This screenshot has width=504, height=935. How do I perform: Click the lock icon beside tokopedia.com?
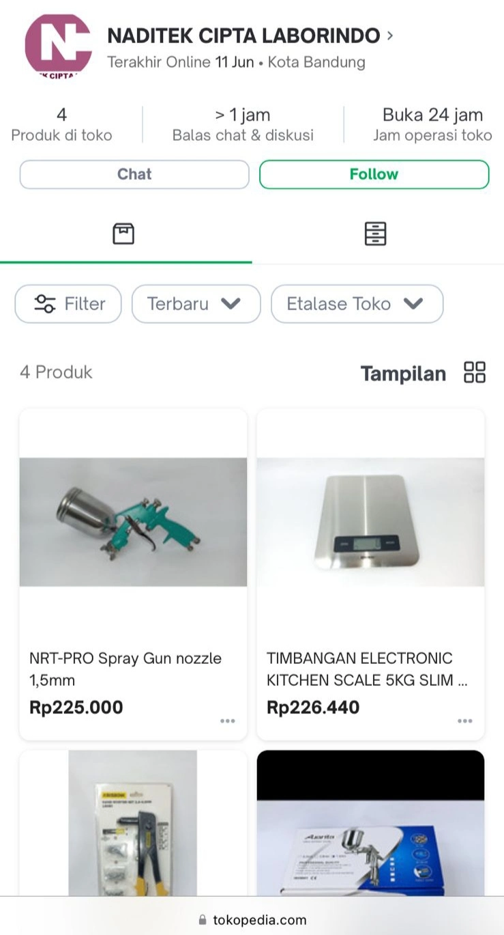click(202, 920)
